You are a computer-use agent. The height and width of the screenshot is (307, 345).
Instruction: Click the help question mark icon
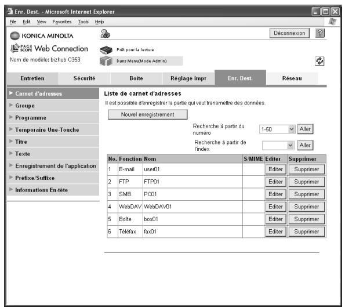pos(319,33)
